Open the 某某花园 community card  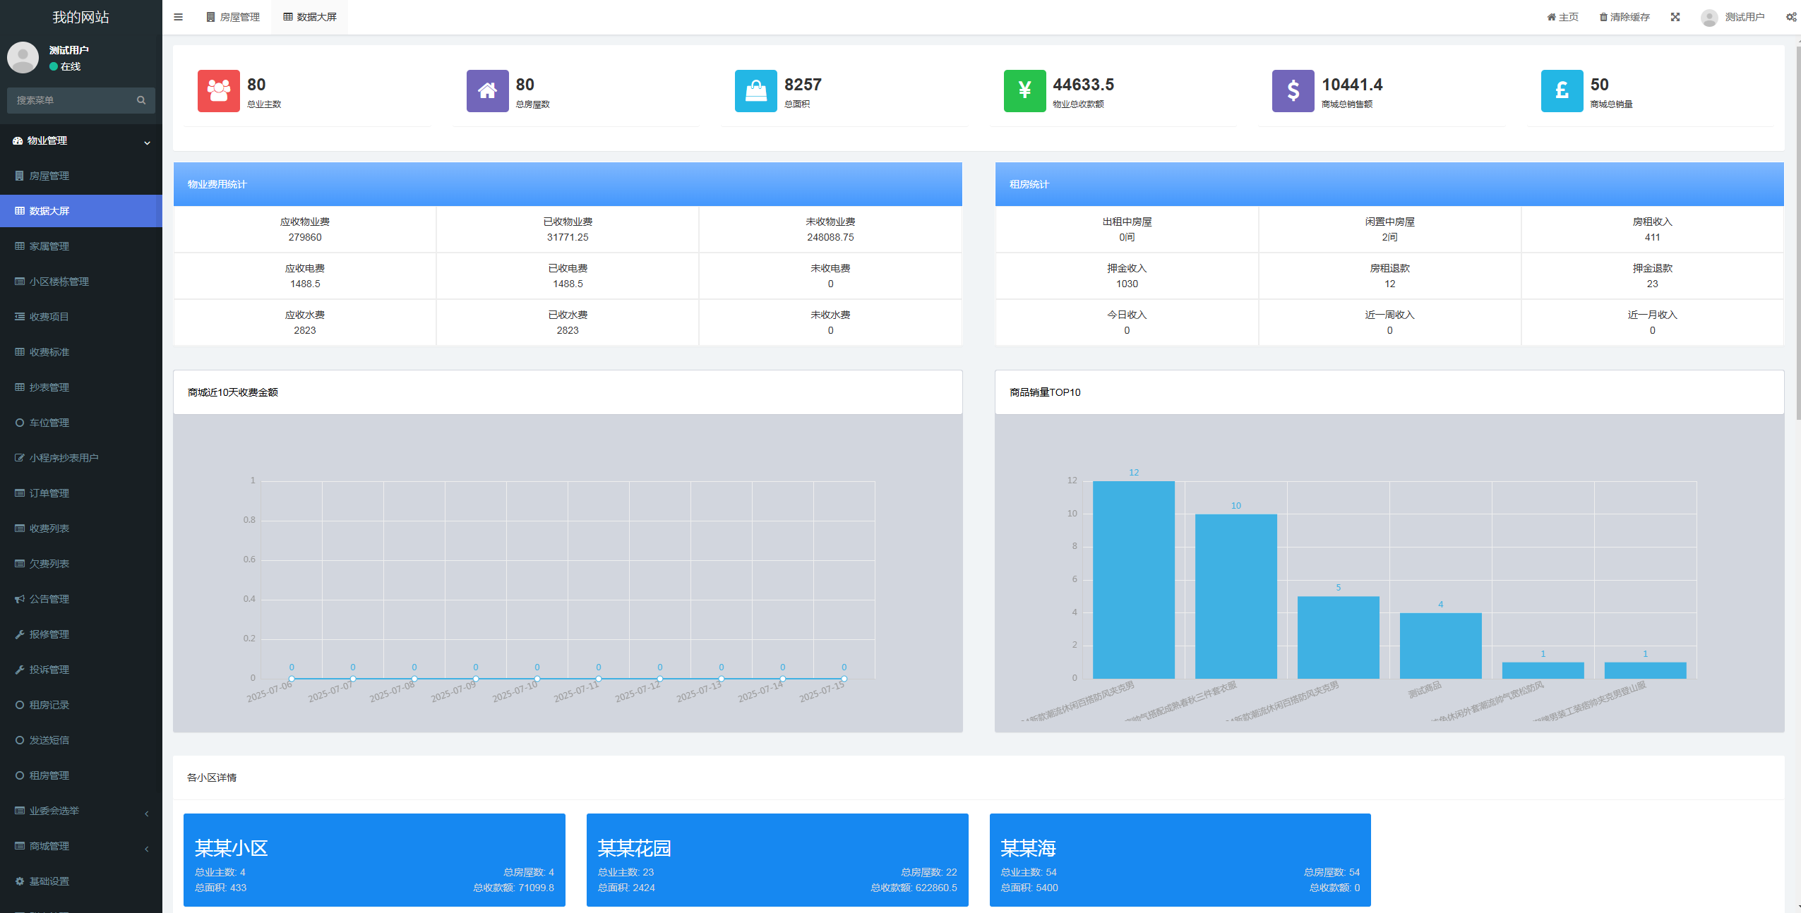[777, 859]
